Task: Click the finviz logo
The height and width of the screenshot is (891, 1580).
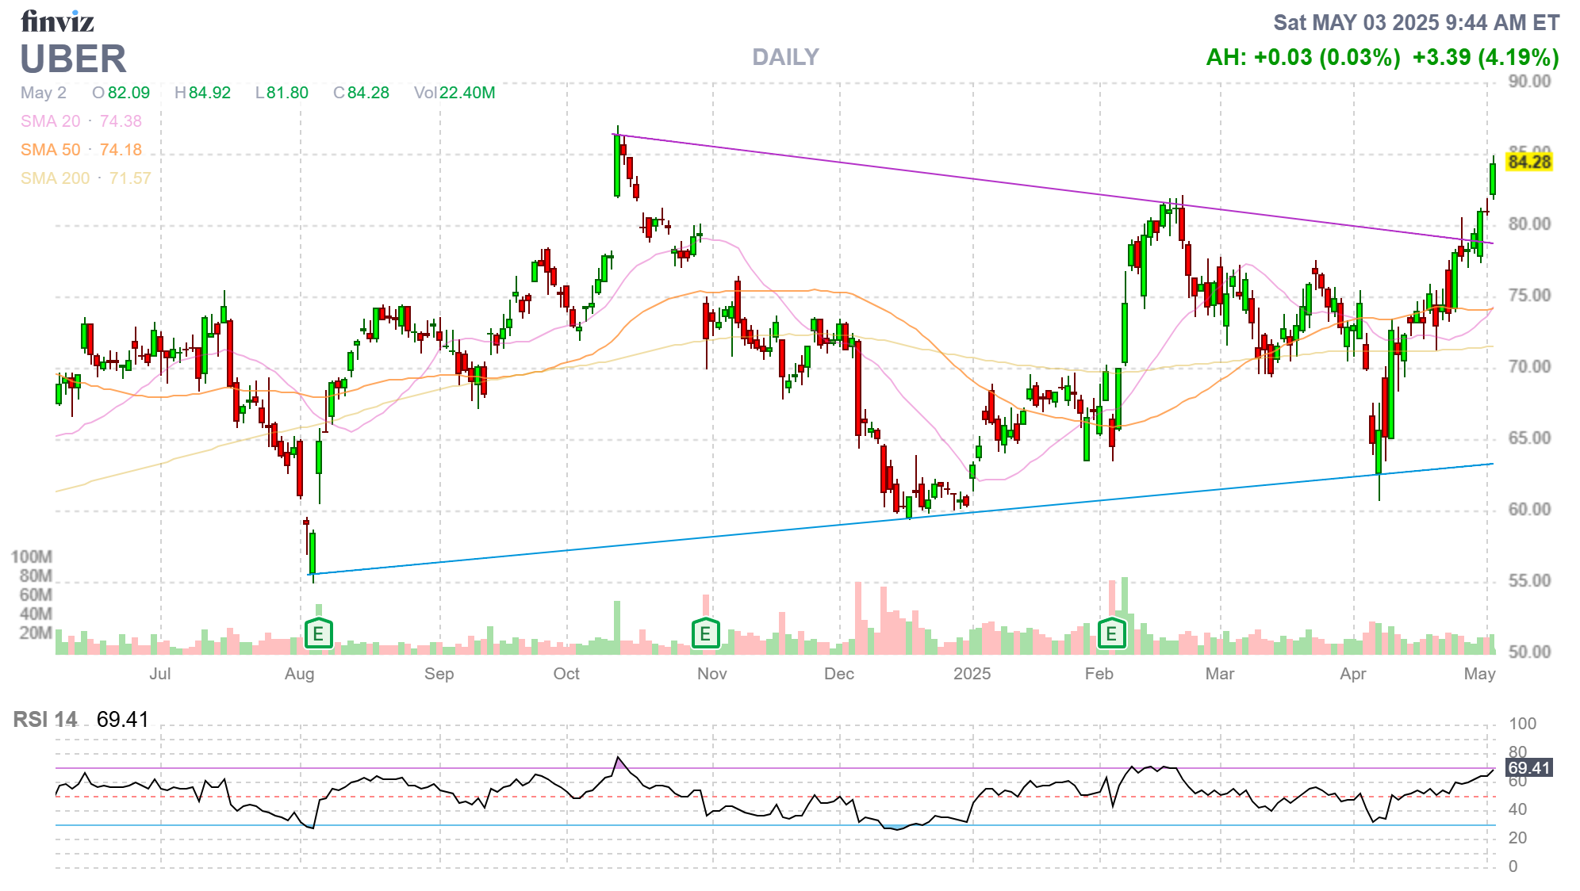Action: (57, 21)
